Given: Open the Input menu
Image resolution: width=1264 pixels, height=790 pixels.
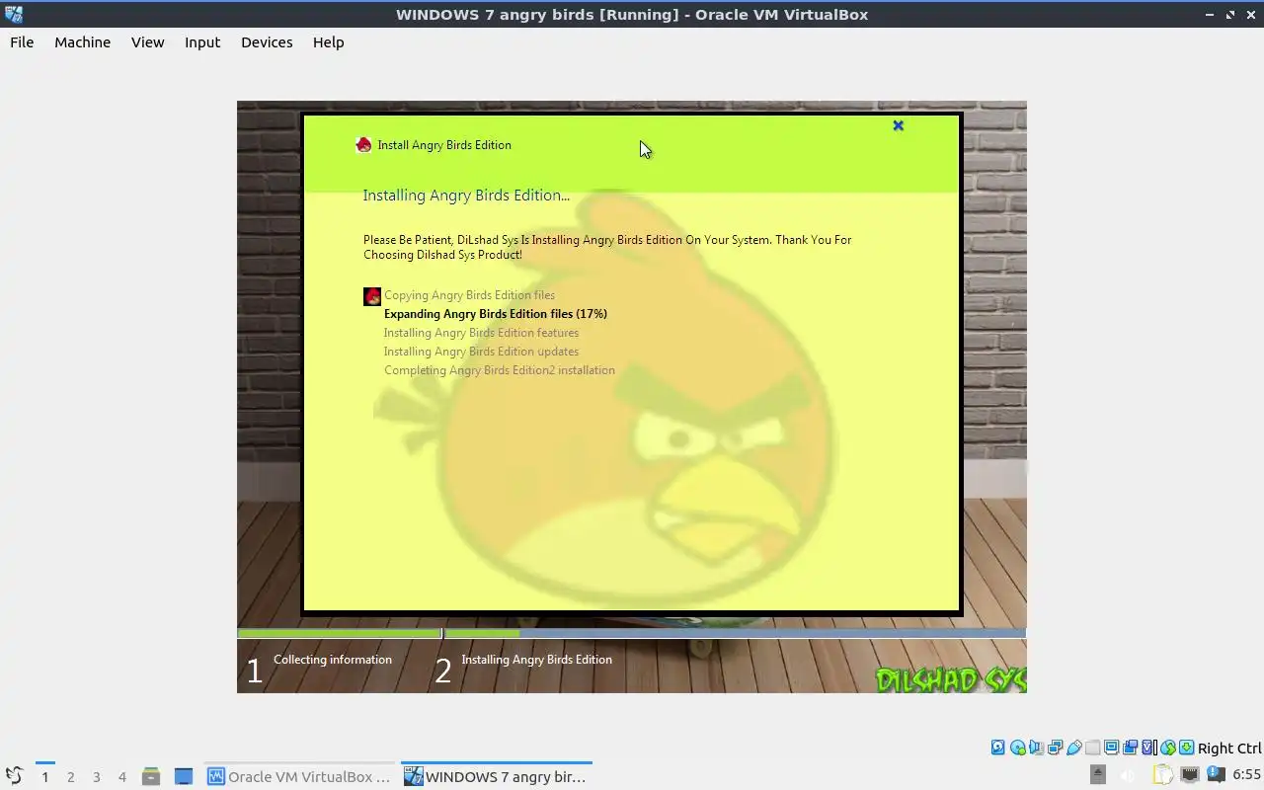Looking at the screenshot, I should [202, 42].
